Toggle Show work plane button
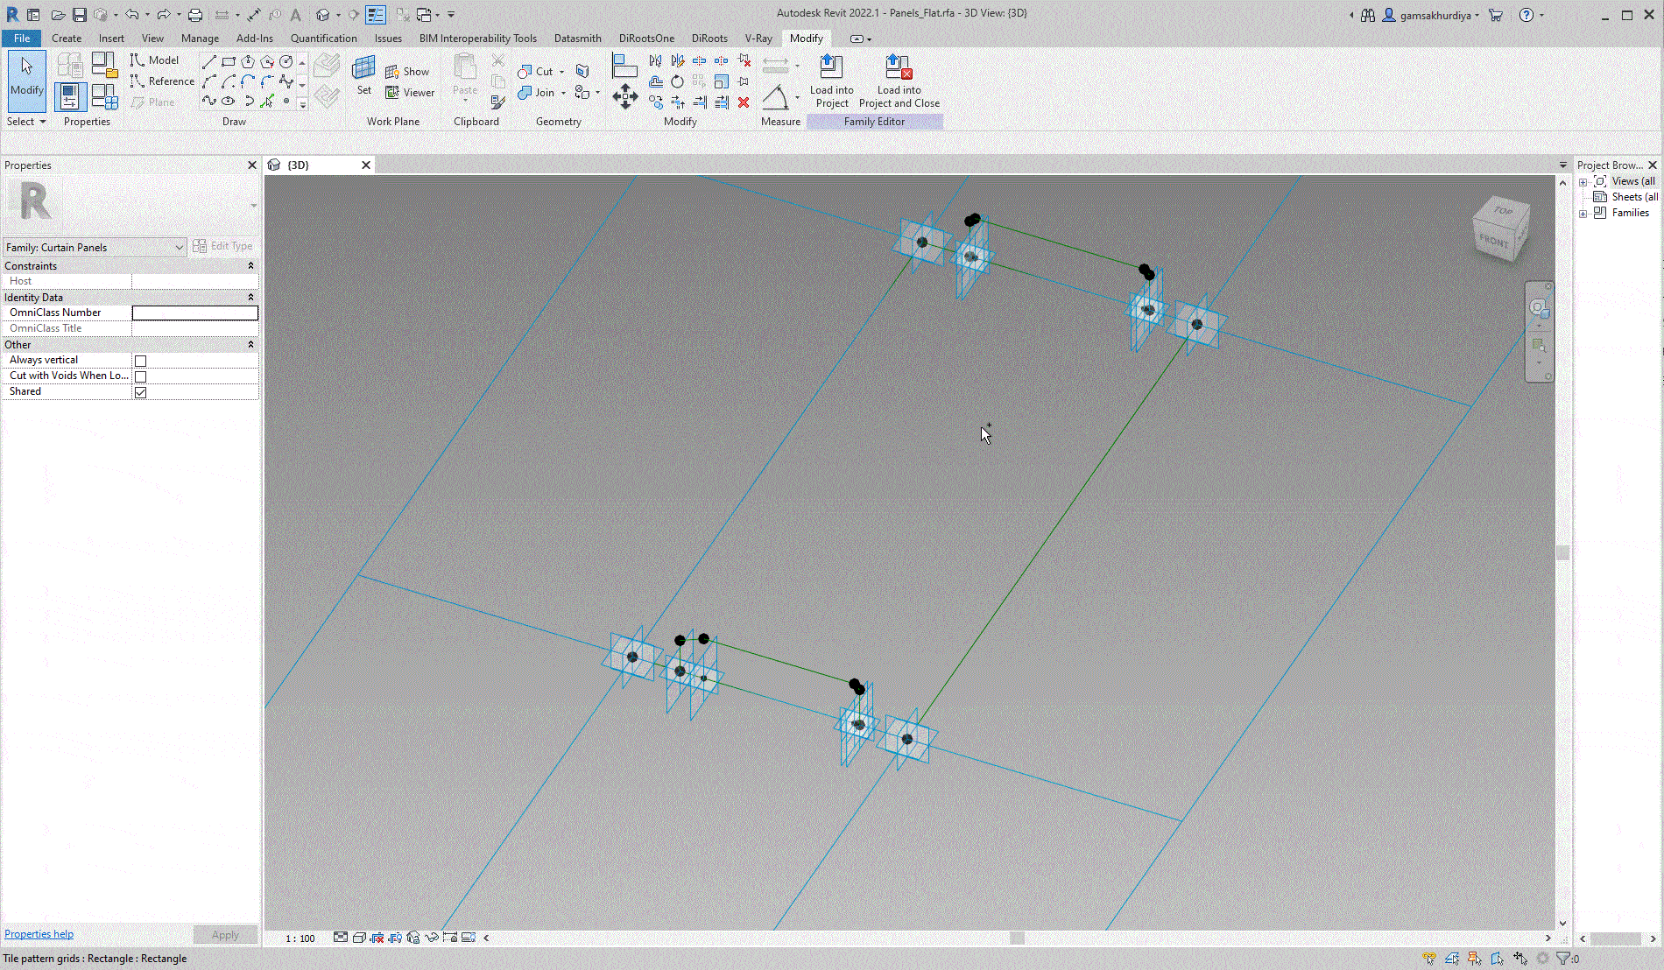This screenshot has width=1664, height=970. point(407,72)
